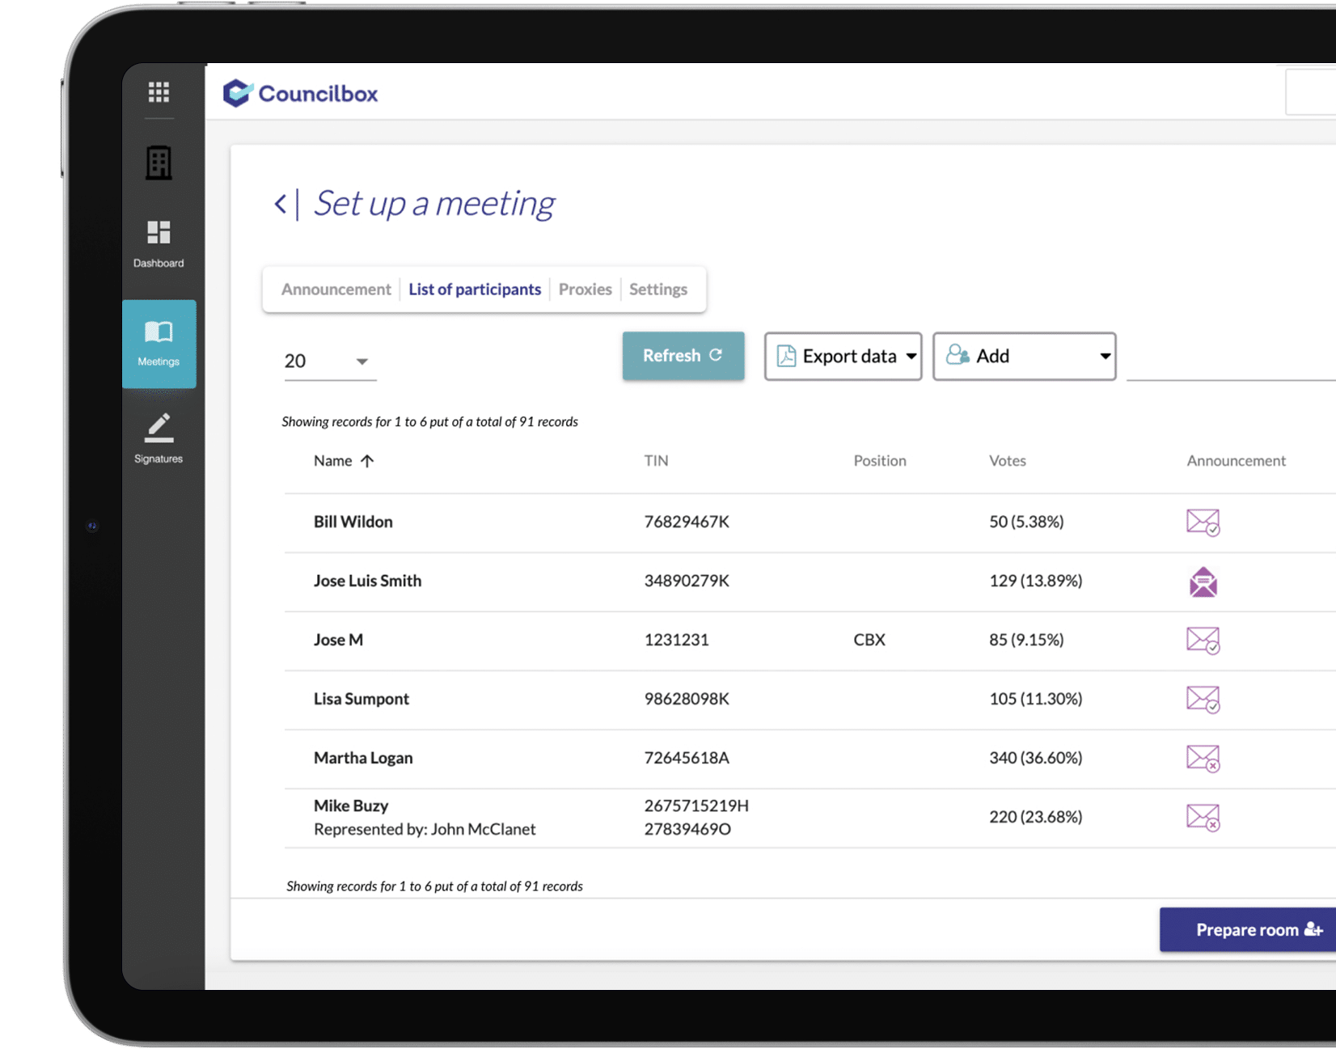Click Jose Luis Smith's opened envelope icon
This screenshot has width=1336, height=1049.
1203,582
